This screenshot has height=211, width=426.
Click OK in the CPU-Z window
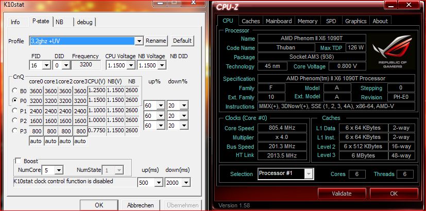click(x=394, y=194)
